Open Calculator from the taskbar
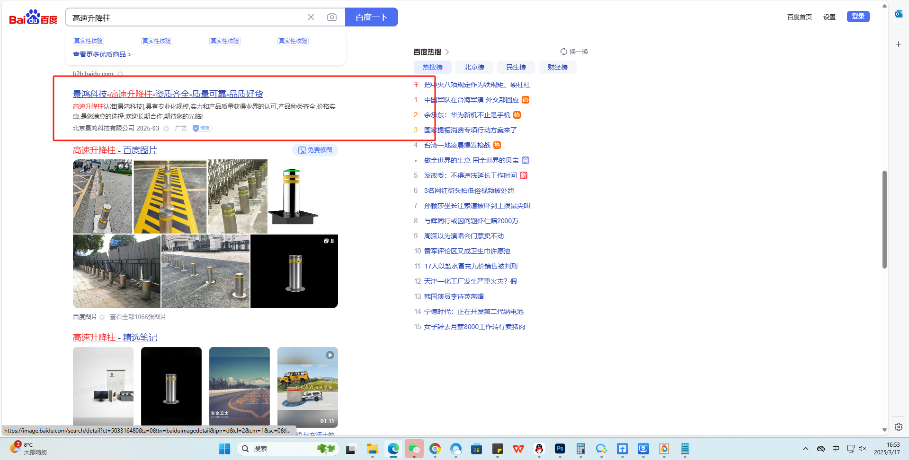The width and height of the screenshot is (909, 460). [x=581, y=449]
